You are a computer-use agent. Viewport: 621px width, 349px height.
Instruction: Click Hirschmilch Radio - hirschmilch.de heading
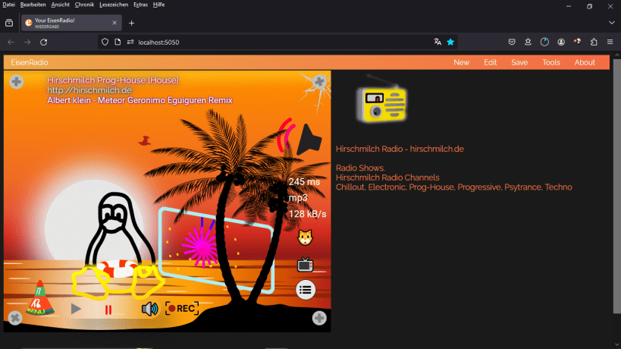click(x=400, y=149)
